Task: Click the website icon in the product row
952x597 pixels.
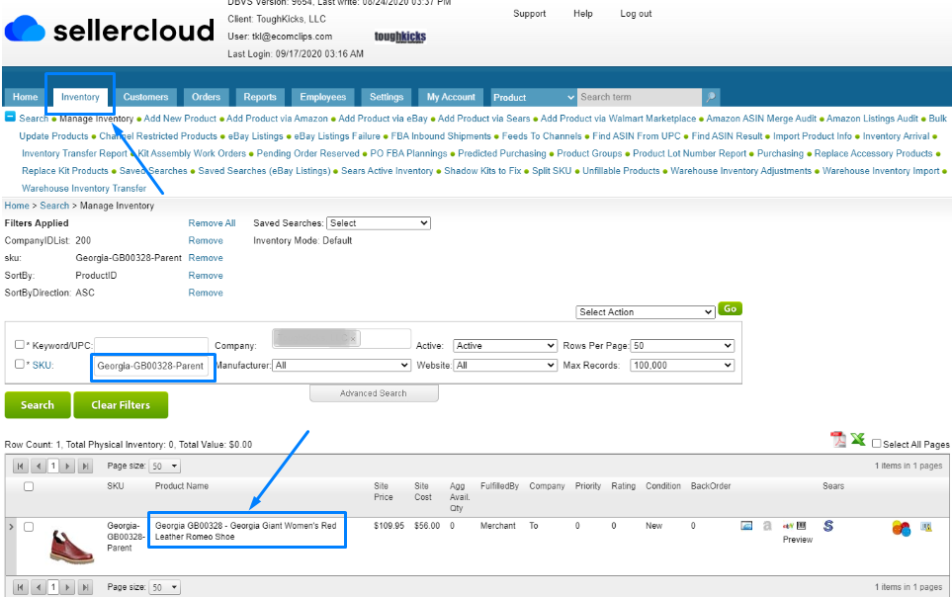Action: 746,526
